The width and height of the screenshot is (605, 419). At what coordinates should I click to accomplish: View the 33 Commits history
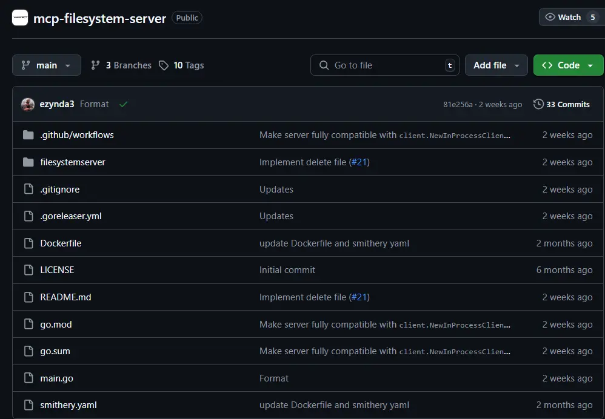coord(567,104)
